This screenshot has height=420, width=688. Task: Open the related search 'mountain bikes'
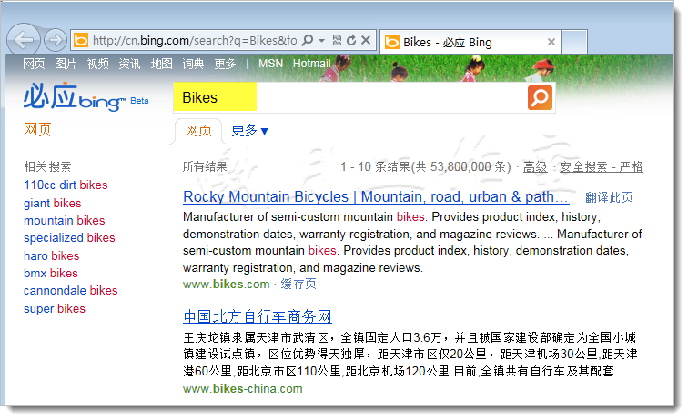65,220
